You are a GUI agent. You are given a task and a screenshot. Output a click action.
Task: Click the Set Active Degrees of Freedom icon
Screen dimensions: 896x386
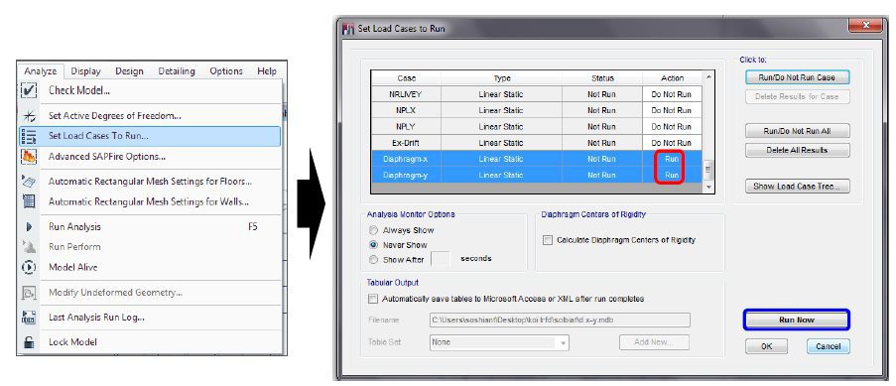[29, 115]
